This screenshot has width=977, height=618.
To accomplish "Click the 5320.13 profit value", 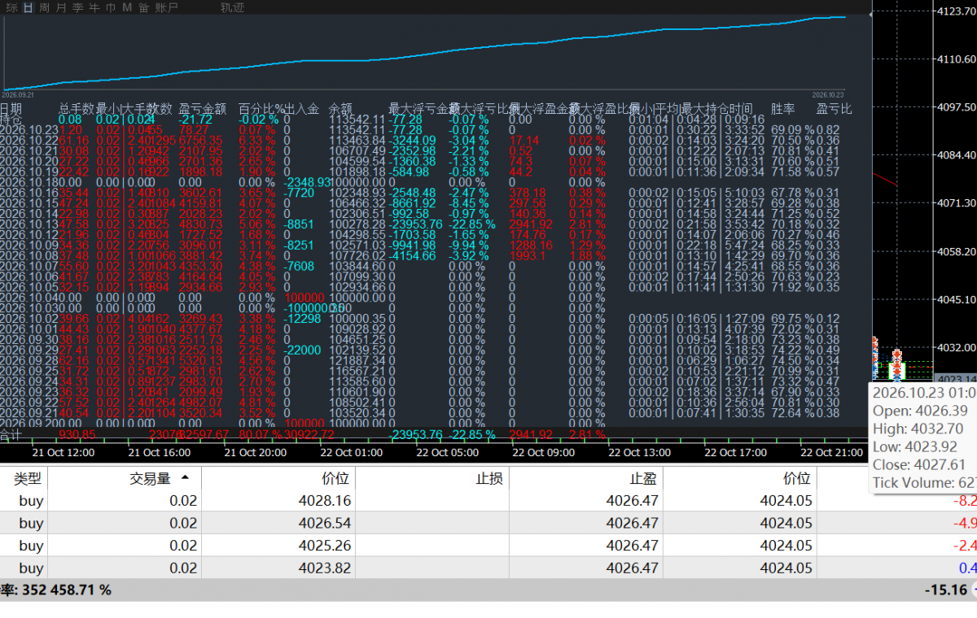I will pos(200,360).
